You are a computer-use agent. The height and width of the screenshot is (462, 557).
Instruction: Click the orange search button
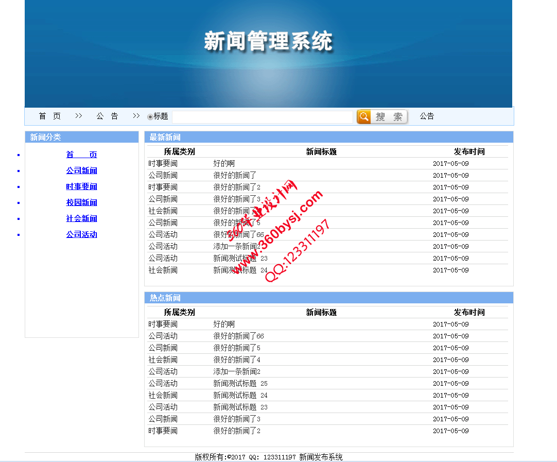coord(382,117)
